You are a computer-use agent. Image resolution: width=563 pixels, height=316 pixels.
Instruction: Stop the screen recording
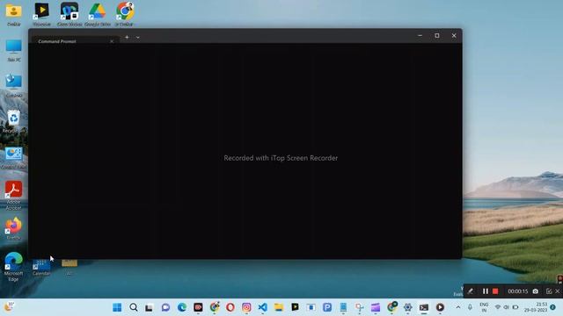click(x=495, y=291)
